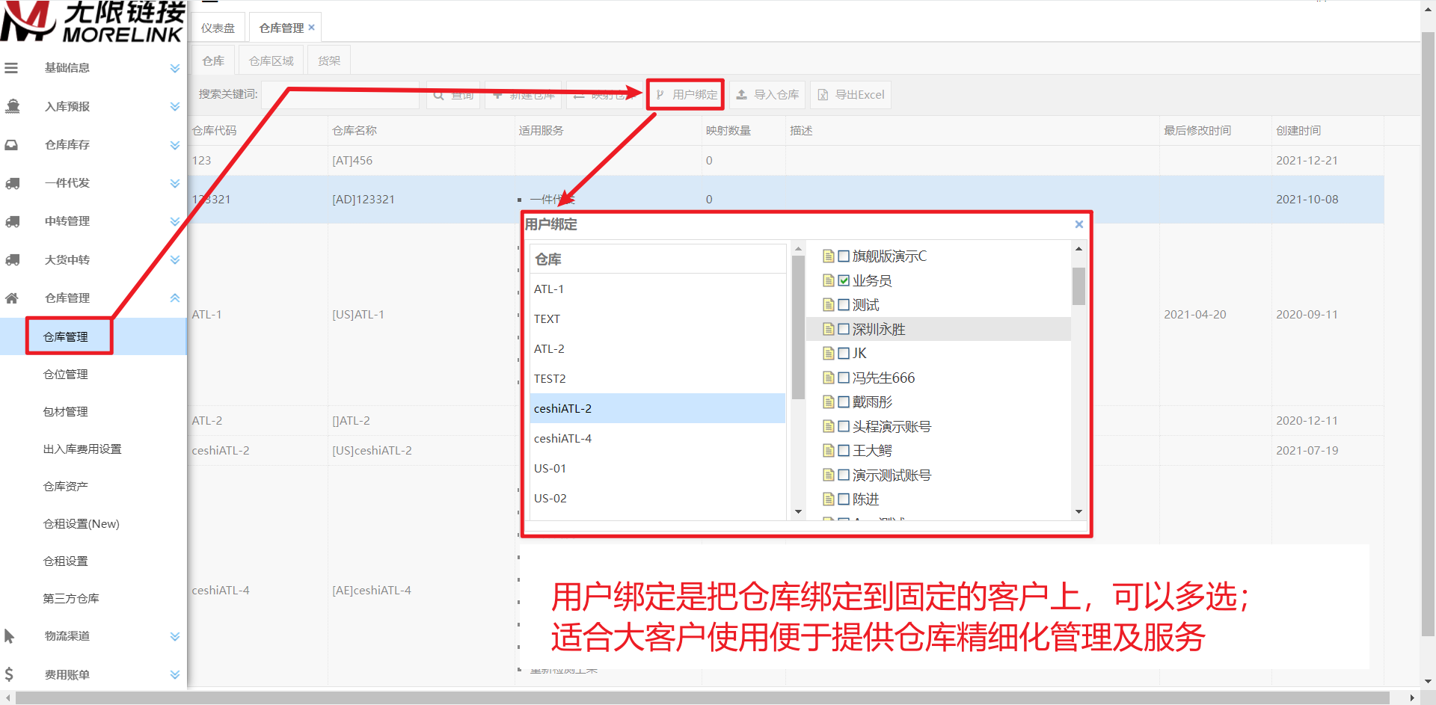Switch to the 仪表盘 tab

pos(218,28)
